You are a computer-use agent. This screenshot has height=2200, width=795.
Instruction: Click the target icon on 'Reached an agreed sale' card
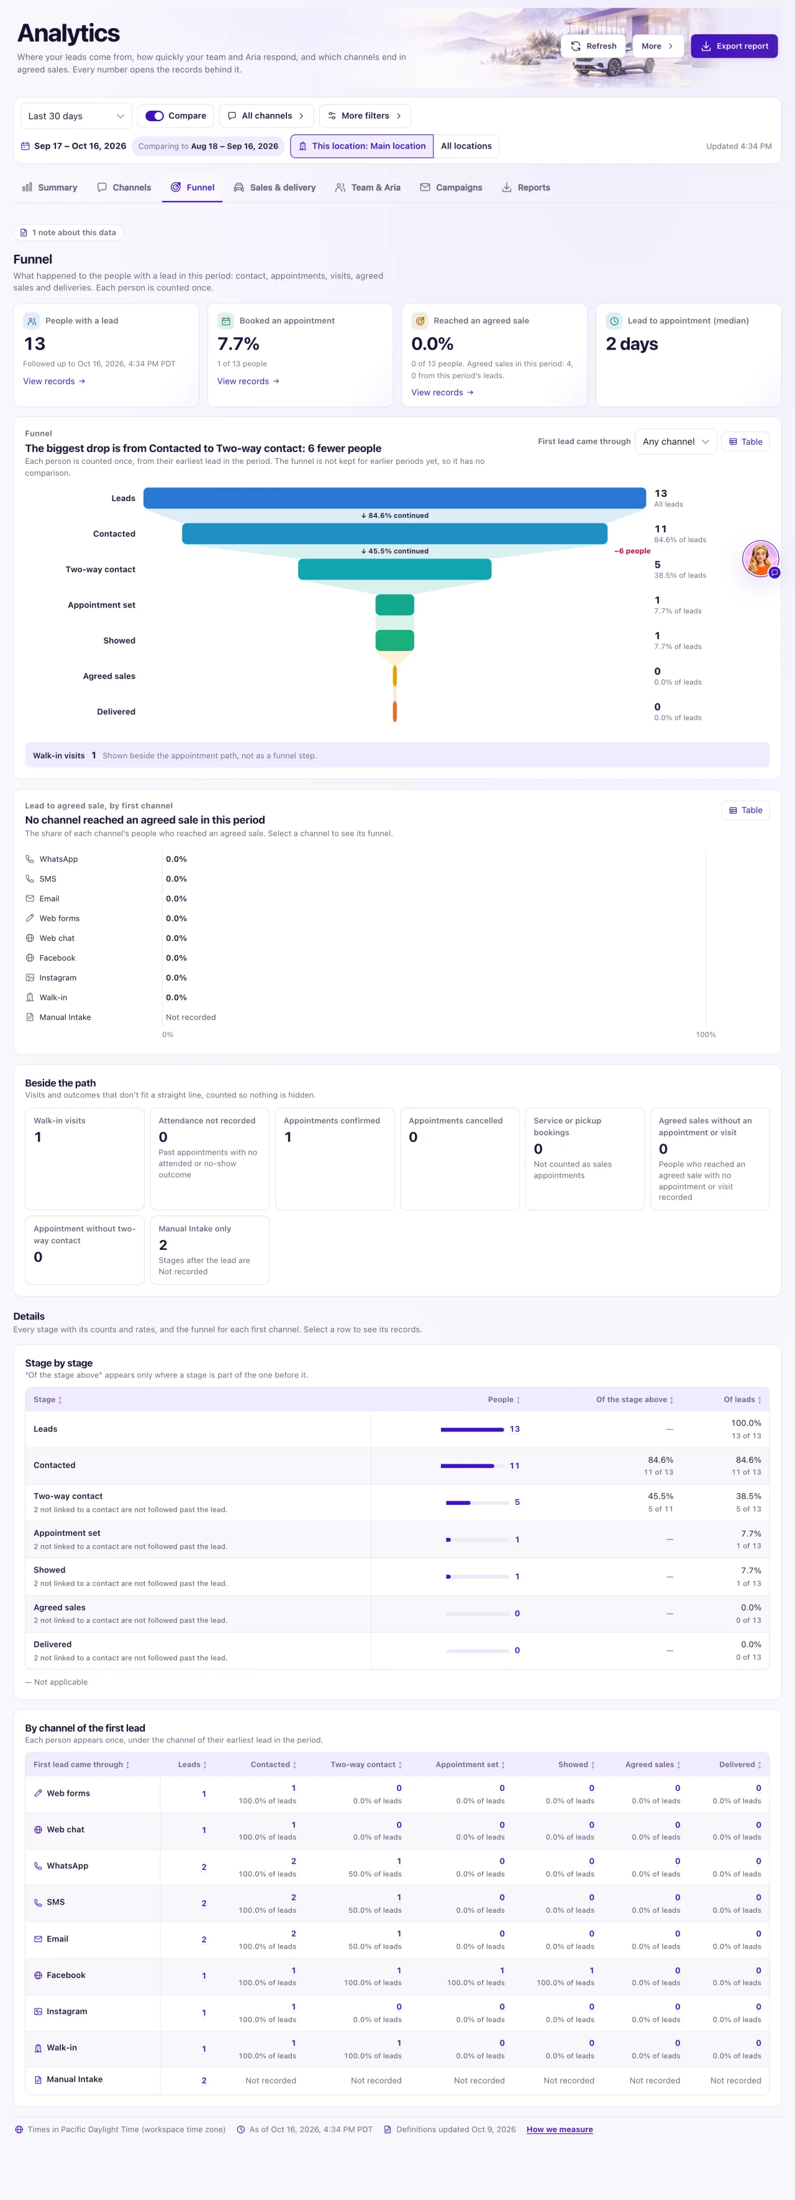pos(420,321)
